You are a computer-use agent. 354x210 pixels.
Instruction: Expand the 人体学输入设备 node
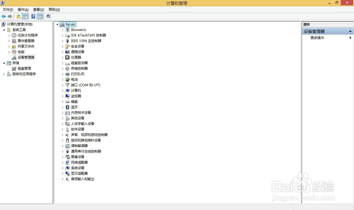tap(63, 124)
